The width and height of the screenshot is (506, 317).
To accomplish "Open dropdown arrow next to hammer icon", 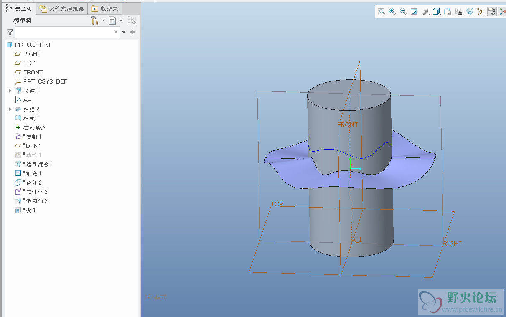I will (x=104, y=20).
